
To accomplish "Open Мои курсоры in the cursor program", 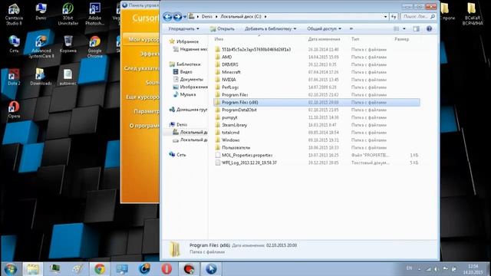I will pos(141,39).
